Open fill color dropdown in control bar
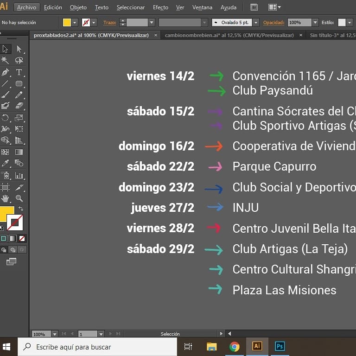Image resolution: width=356 pixels, height=356 pixels. [x=75, y=22]
